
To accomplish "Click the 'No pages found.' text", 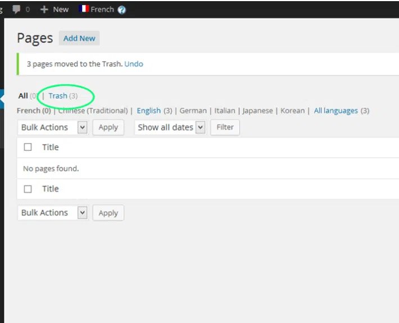I will pyautogui.click(x=51, y=169).
